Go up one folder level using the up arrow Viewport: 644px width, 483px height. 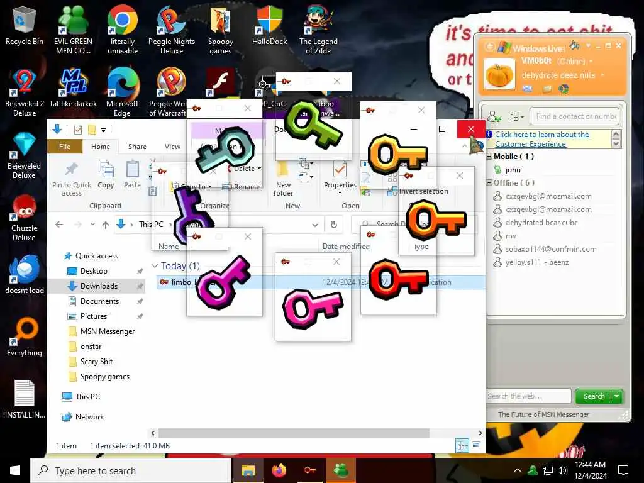[x=106, y=225]
